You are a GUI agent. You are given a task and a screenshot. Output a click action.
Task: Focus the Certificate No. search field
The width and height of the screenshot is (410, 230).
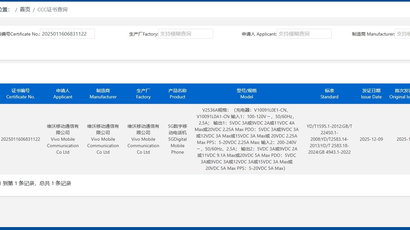pos(67,33)
